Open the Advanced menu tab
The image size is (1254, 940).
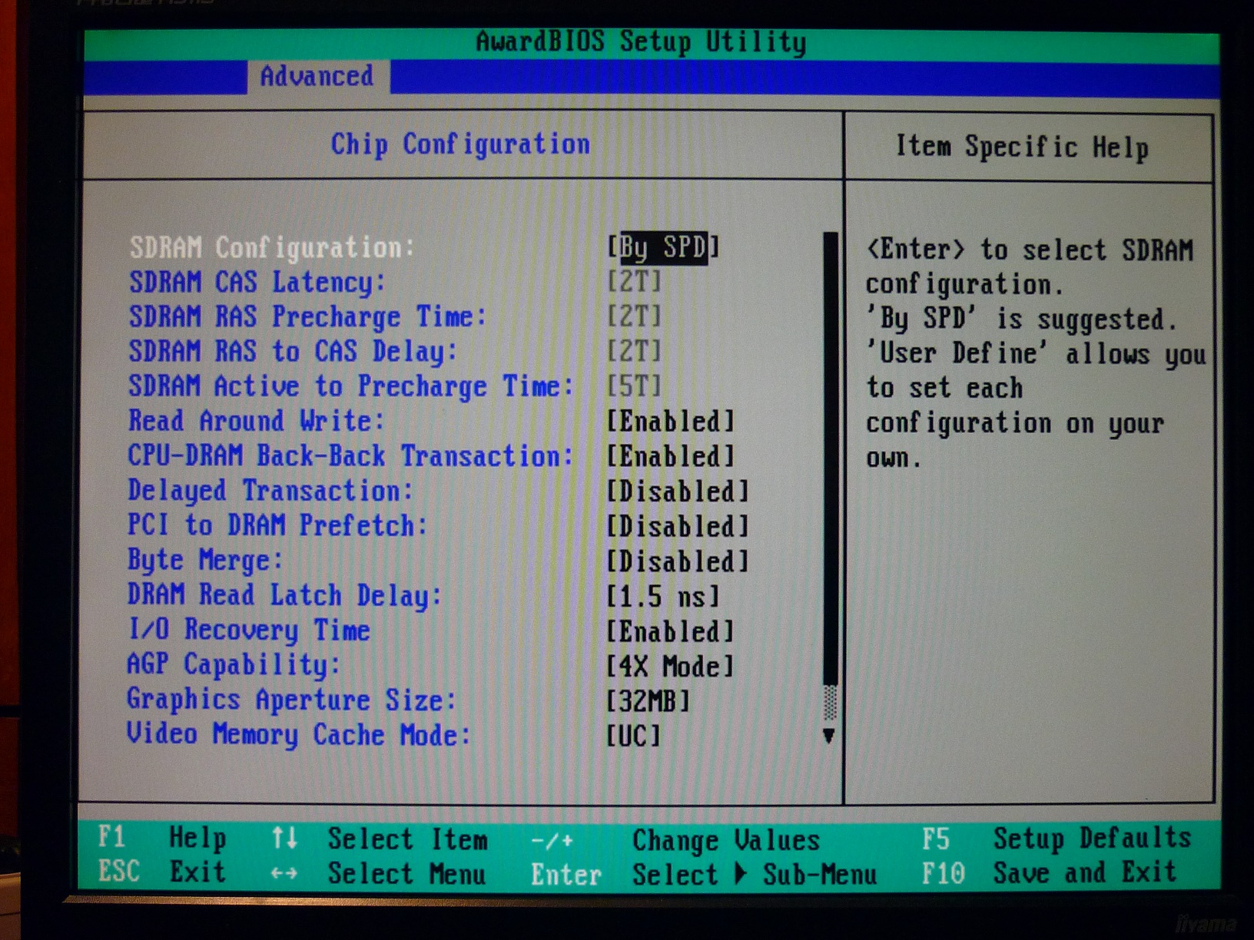tap(317, 76)
